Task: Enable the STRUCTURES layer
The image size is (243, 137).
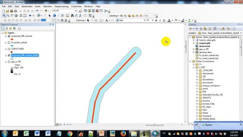Action: (x=9, y=49)
